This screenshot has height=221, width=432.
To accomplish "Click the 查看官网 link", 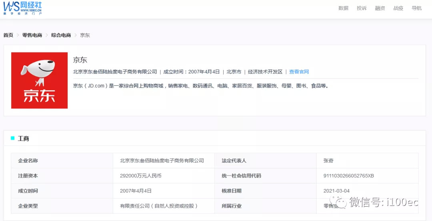I will 299,72.
